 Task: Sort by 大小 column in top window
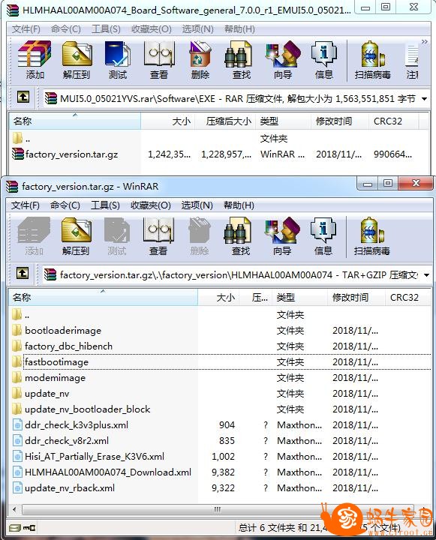(x=168, y=121)
